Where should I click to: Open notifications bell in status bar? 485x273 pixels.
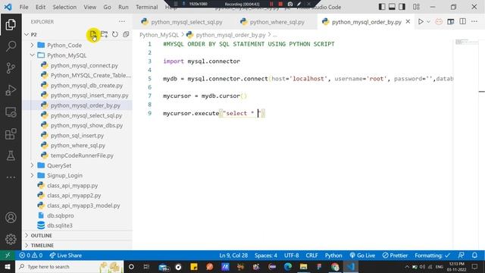[474, 256]
